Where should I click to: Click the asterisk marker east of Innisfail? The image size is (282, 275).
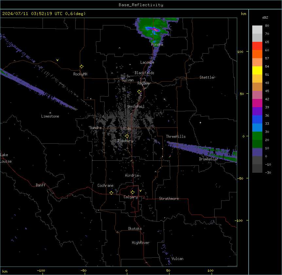pos(164,99)
